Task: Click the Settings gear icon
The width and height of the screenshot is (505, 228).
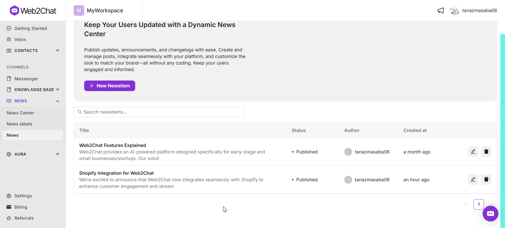Action: point(9,196)
